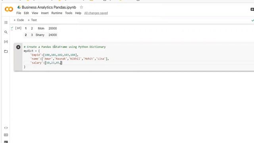Open the Colab logo home link
254x143 pixels.
(9, 9)
